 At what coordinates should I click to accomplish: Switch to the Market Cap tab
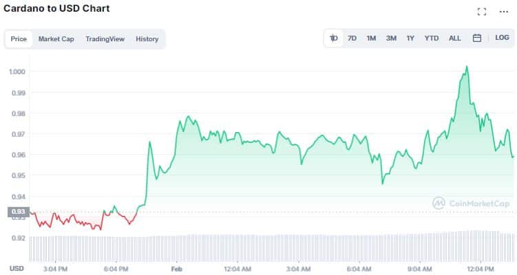point(56,39)
